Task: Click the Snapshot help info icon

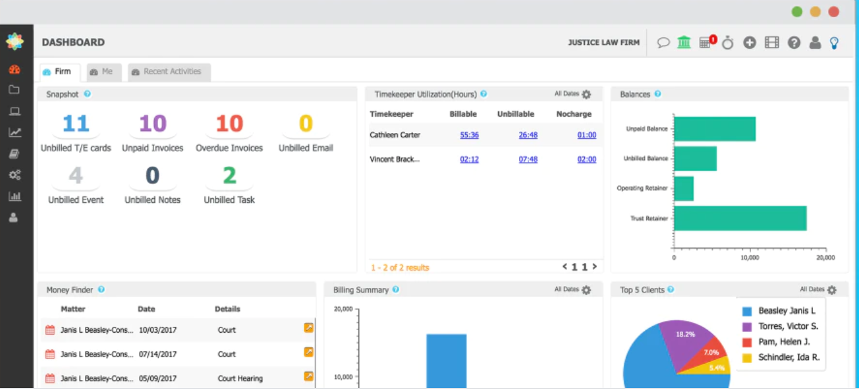Action: point(87,94)
